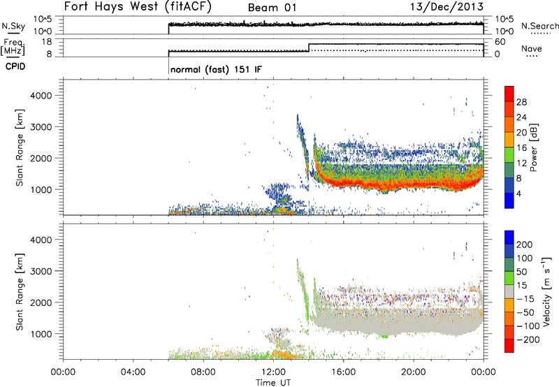Click the gray band of the Velocity color bar
The width and height of the screenshot is (559, 387).
[509, 292]
